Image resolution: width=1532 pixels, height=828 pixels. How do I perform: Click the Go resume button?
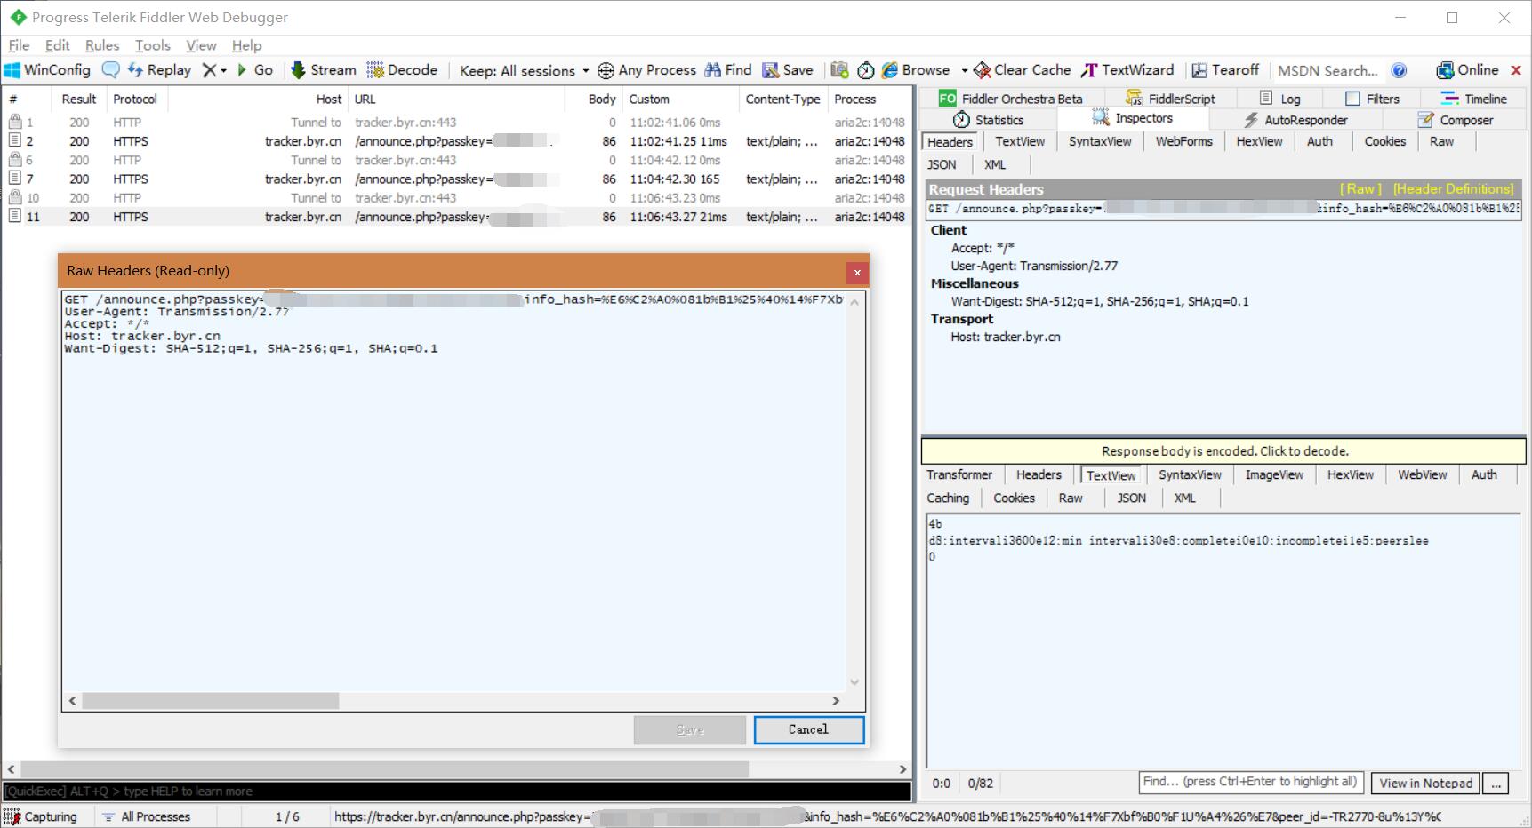(255, 70)
